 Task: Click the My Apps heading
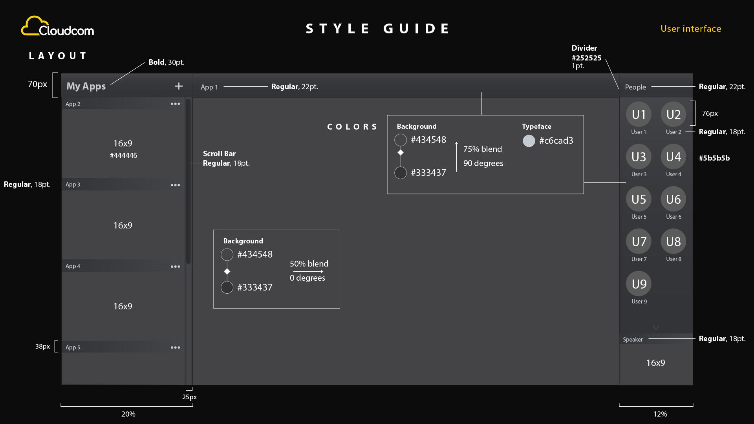(x=86, y=86)
